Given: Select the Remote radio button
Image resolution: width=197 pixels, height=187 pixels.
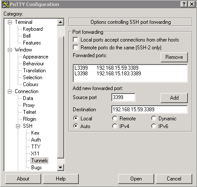Looking at the screenshot, I should [x=115, y=118].
